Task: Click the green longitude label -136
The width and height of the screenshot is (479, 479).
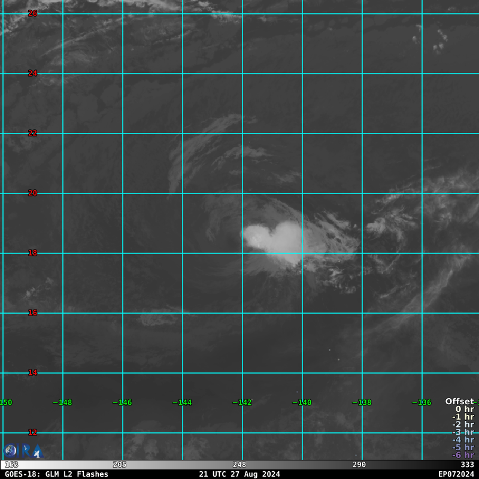Action: tap(422, 402)
